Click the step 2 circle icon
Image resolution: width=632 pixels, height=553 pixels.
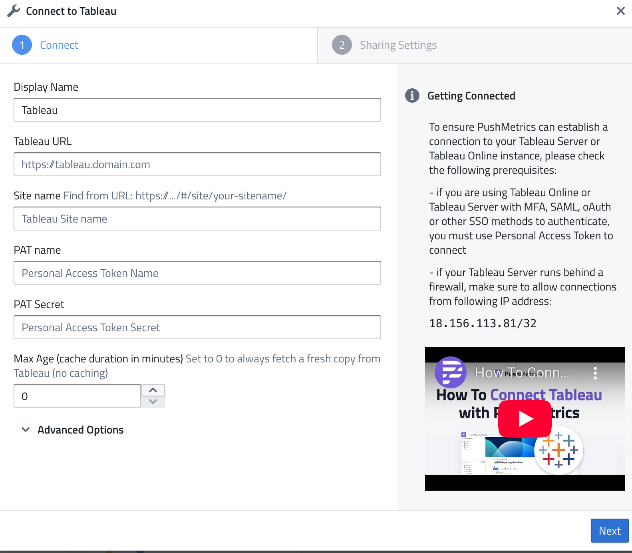342,45
